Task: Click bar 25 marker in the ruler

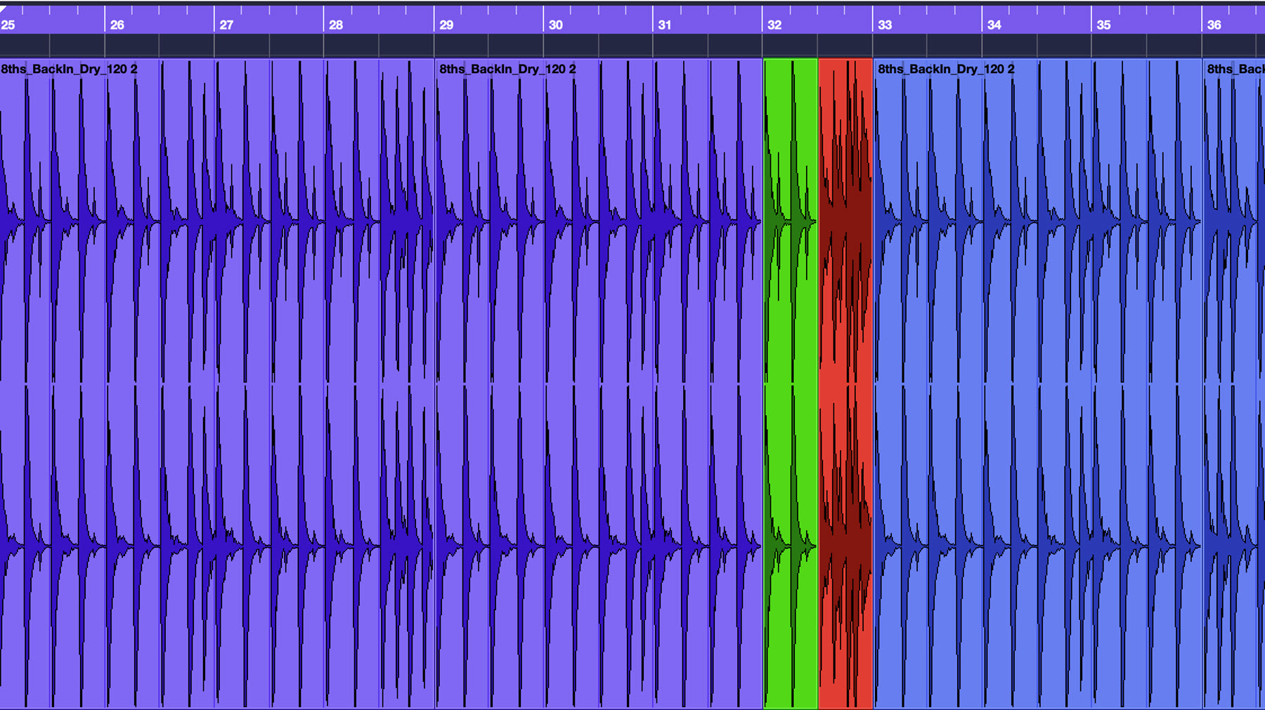Action: point(8,25)
